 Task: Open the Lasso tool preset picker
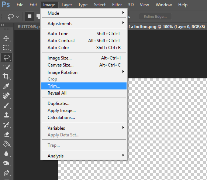point(17,17)
